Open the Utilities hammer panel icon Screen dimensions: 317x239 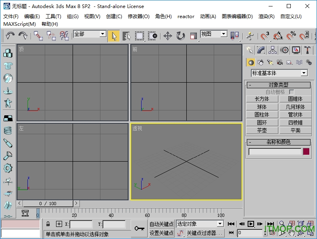tap(308, 50)
